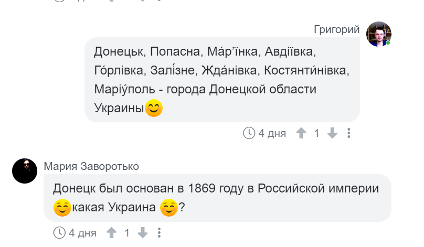Viewport: 424px width, 247px height.
Task: Click the Григорий username
Action: click(x=337, y=29)
